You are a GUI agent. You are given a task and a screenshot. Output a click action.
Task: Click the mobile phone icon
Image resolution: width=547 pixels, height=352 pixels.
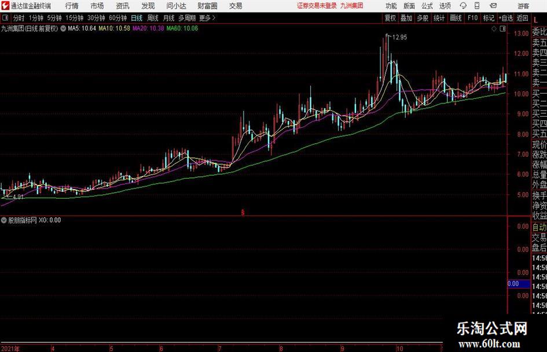(477, 6)
